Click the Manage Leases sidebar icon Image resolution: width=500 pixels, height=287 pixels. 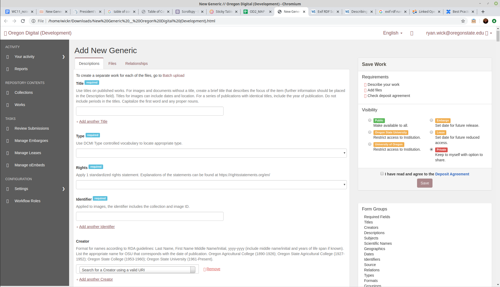(8, 153)
